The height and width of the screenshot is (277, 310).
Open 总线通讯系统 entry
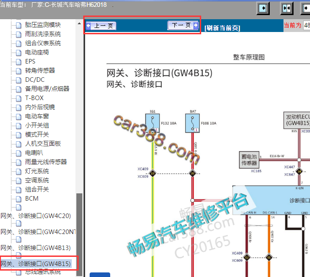coord(43,272)
